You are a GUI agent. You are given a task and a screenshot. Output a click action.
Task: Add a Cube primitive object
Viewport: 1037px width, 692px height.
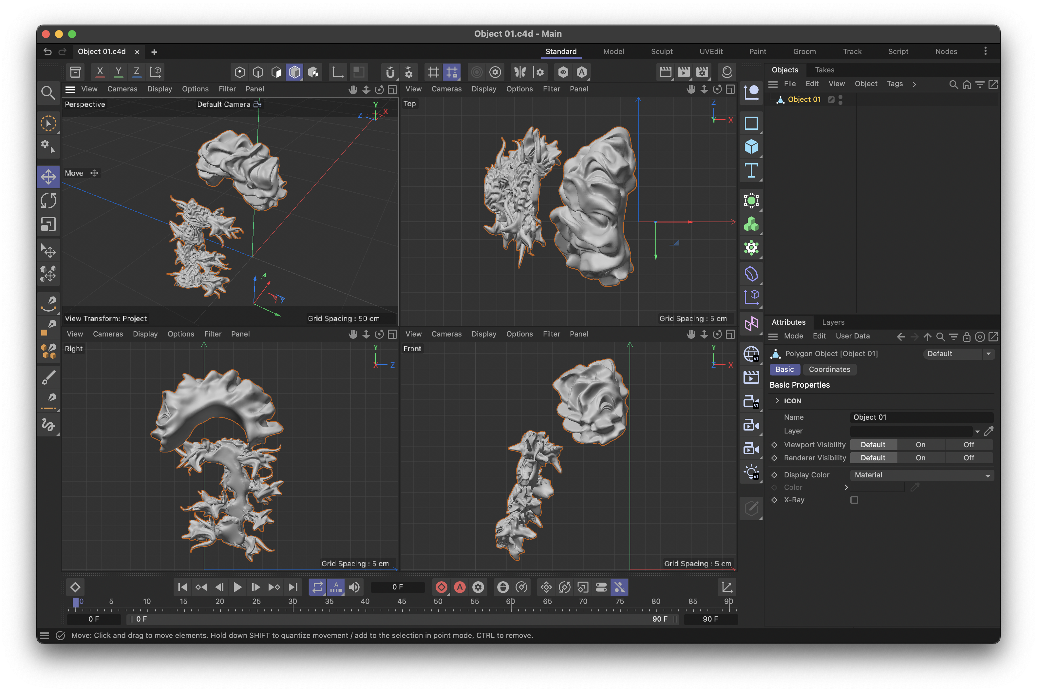[751, 146]
